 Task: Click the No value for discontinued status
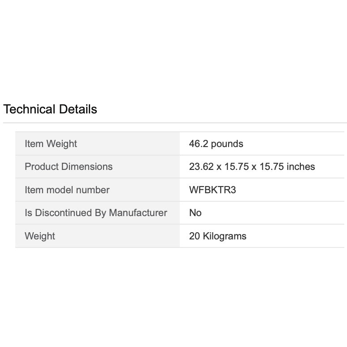(195, 213)
